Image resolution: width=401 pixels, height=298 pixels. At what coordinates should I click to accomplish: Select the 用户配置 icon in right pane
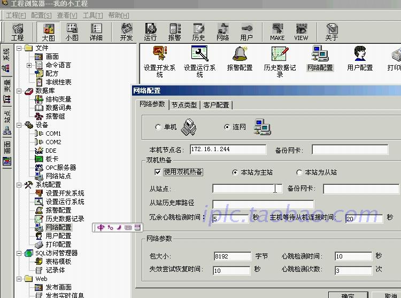[360, 59]
